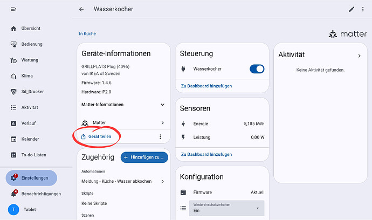Click the Firmware update icon
This screenshot has width=372, height=220.
pos(183,192)
